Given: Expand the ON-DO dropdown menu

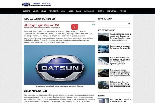Looking at the screenshot, I should point(36,11).
